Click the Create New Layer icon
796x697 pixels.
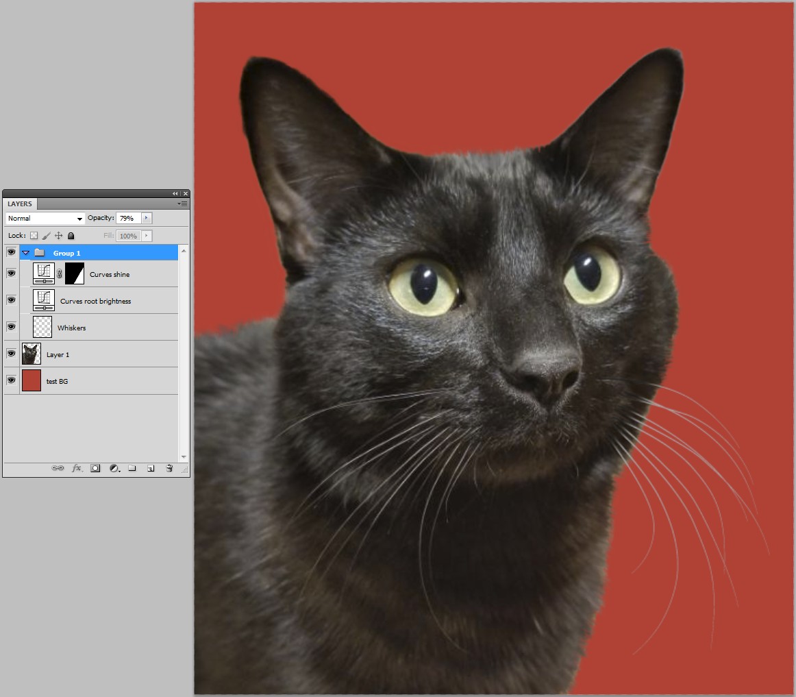[151, 468]
